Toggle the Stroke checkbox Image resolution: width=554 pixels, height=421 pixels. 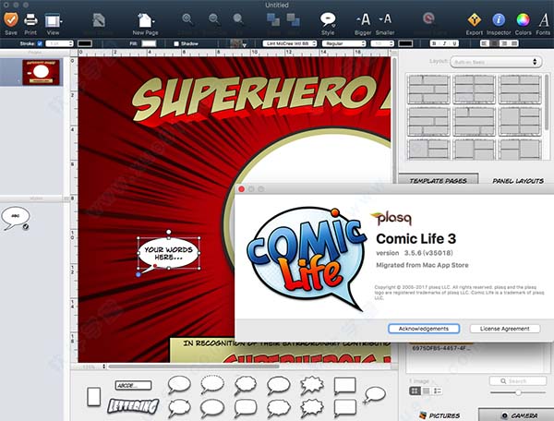click(40, 43)
